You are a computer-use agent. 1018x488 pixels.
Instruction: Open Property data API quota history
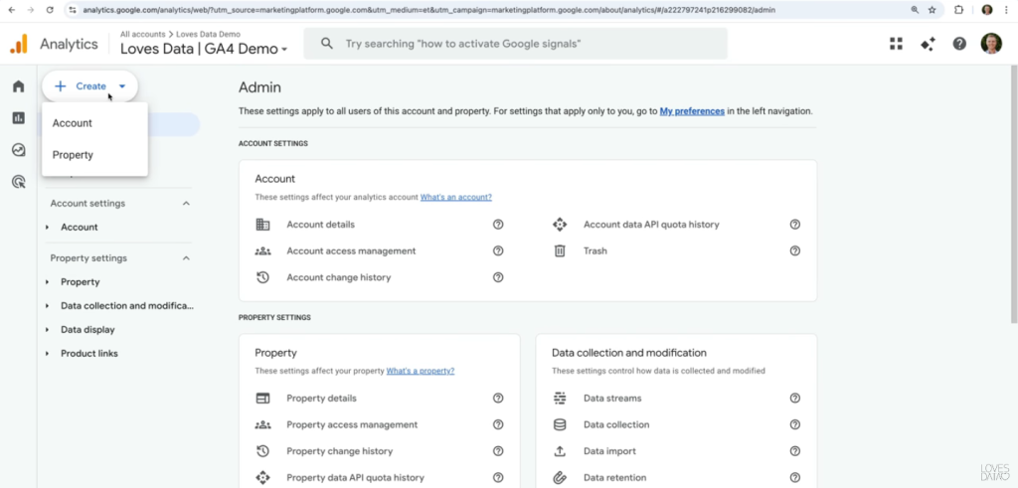tap(355, 478)
